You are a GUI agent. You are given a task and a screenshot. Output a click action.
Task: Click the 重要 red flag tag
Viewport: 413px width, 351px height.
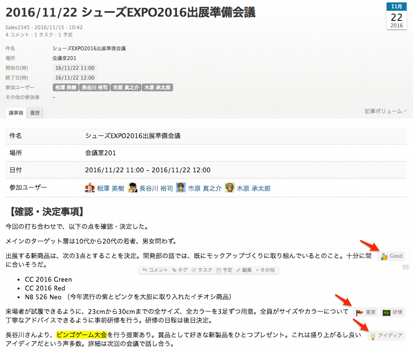click(366, 312)
